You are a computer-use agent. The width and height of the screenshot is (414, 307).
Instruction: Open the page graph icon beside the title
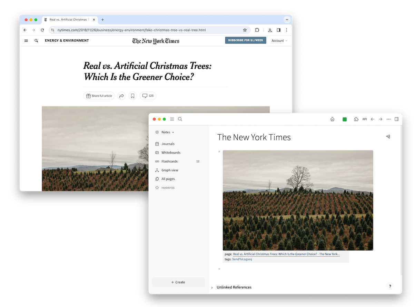pos(388,137)
